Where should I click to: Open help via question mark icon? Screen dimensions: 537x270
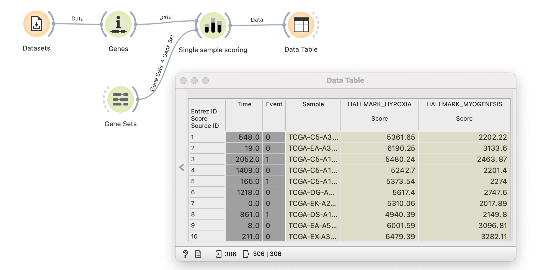pyautogui.click(x=185, y=254)
